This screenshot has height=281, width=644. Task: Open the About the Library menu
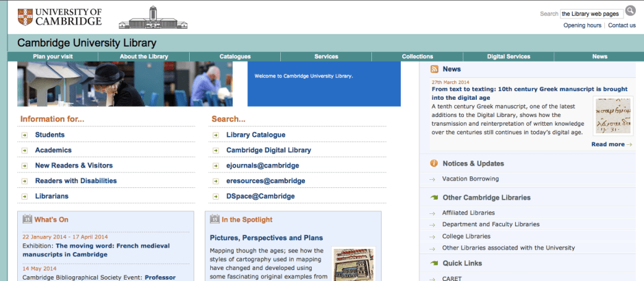[x=144, y=57]
